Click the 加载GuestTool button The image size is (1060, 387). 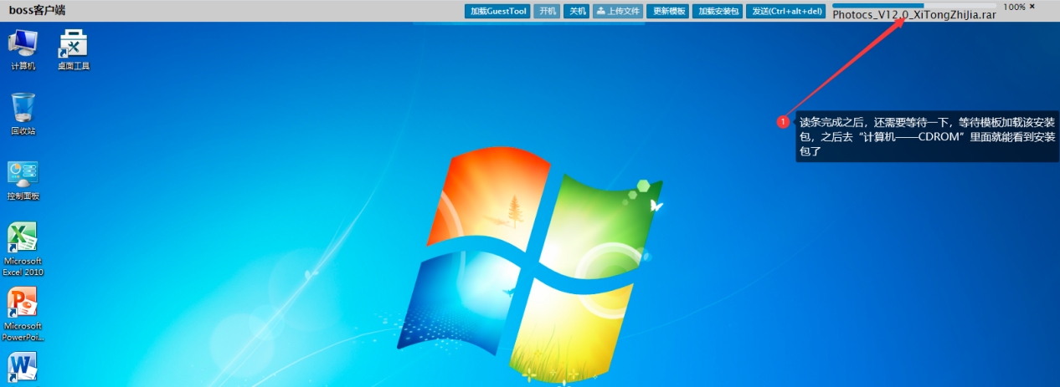[497, 11]
